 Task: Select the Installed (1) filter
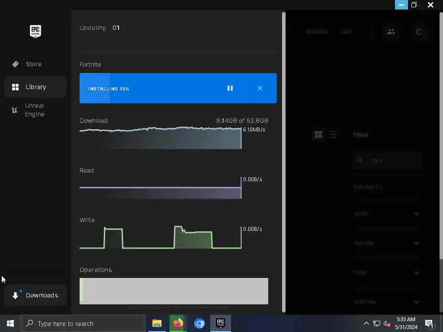[368, 187]
